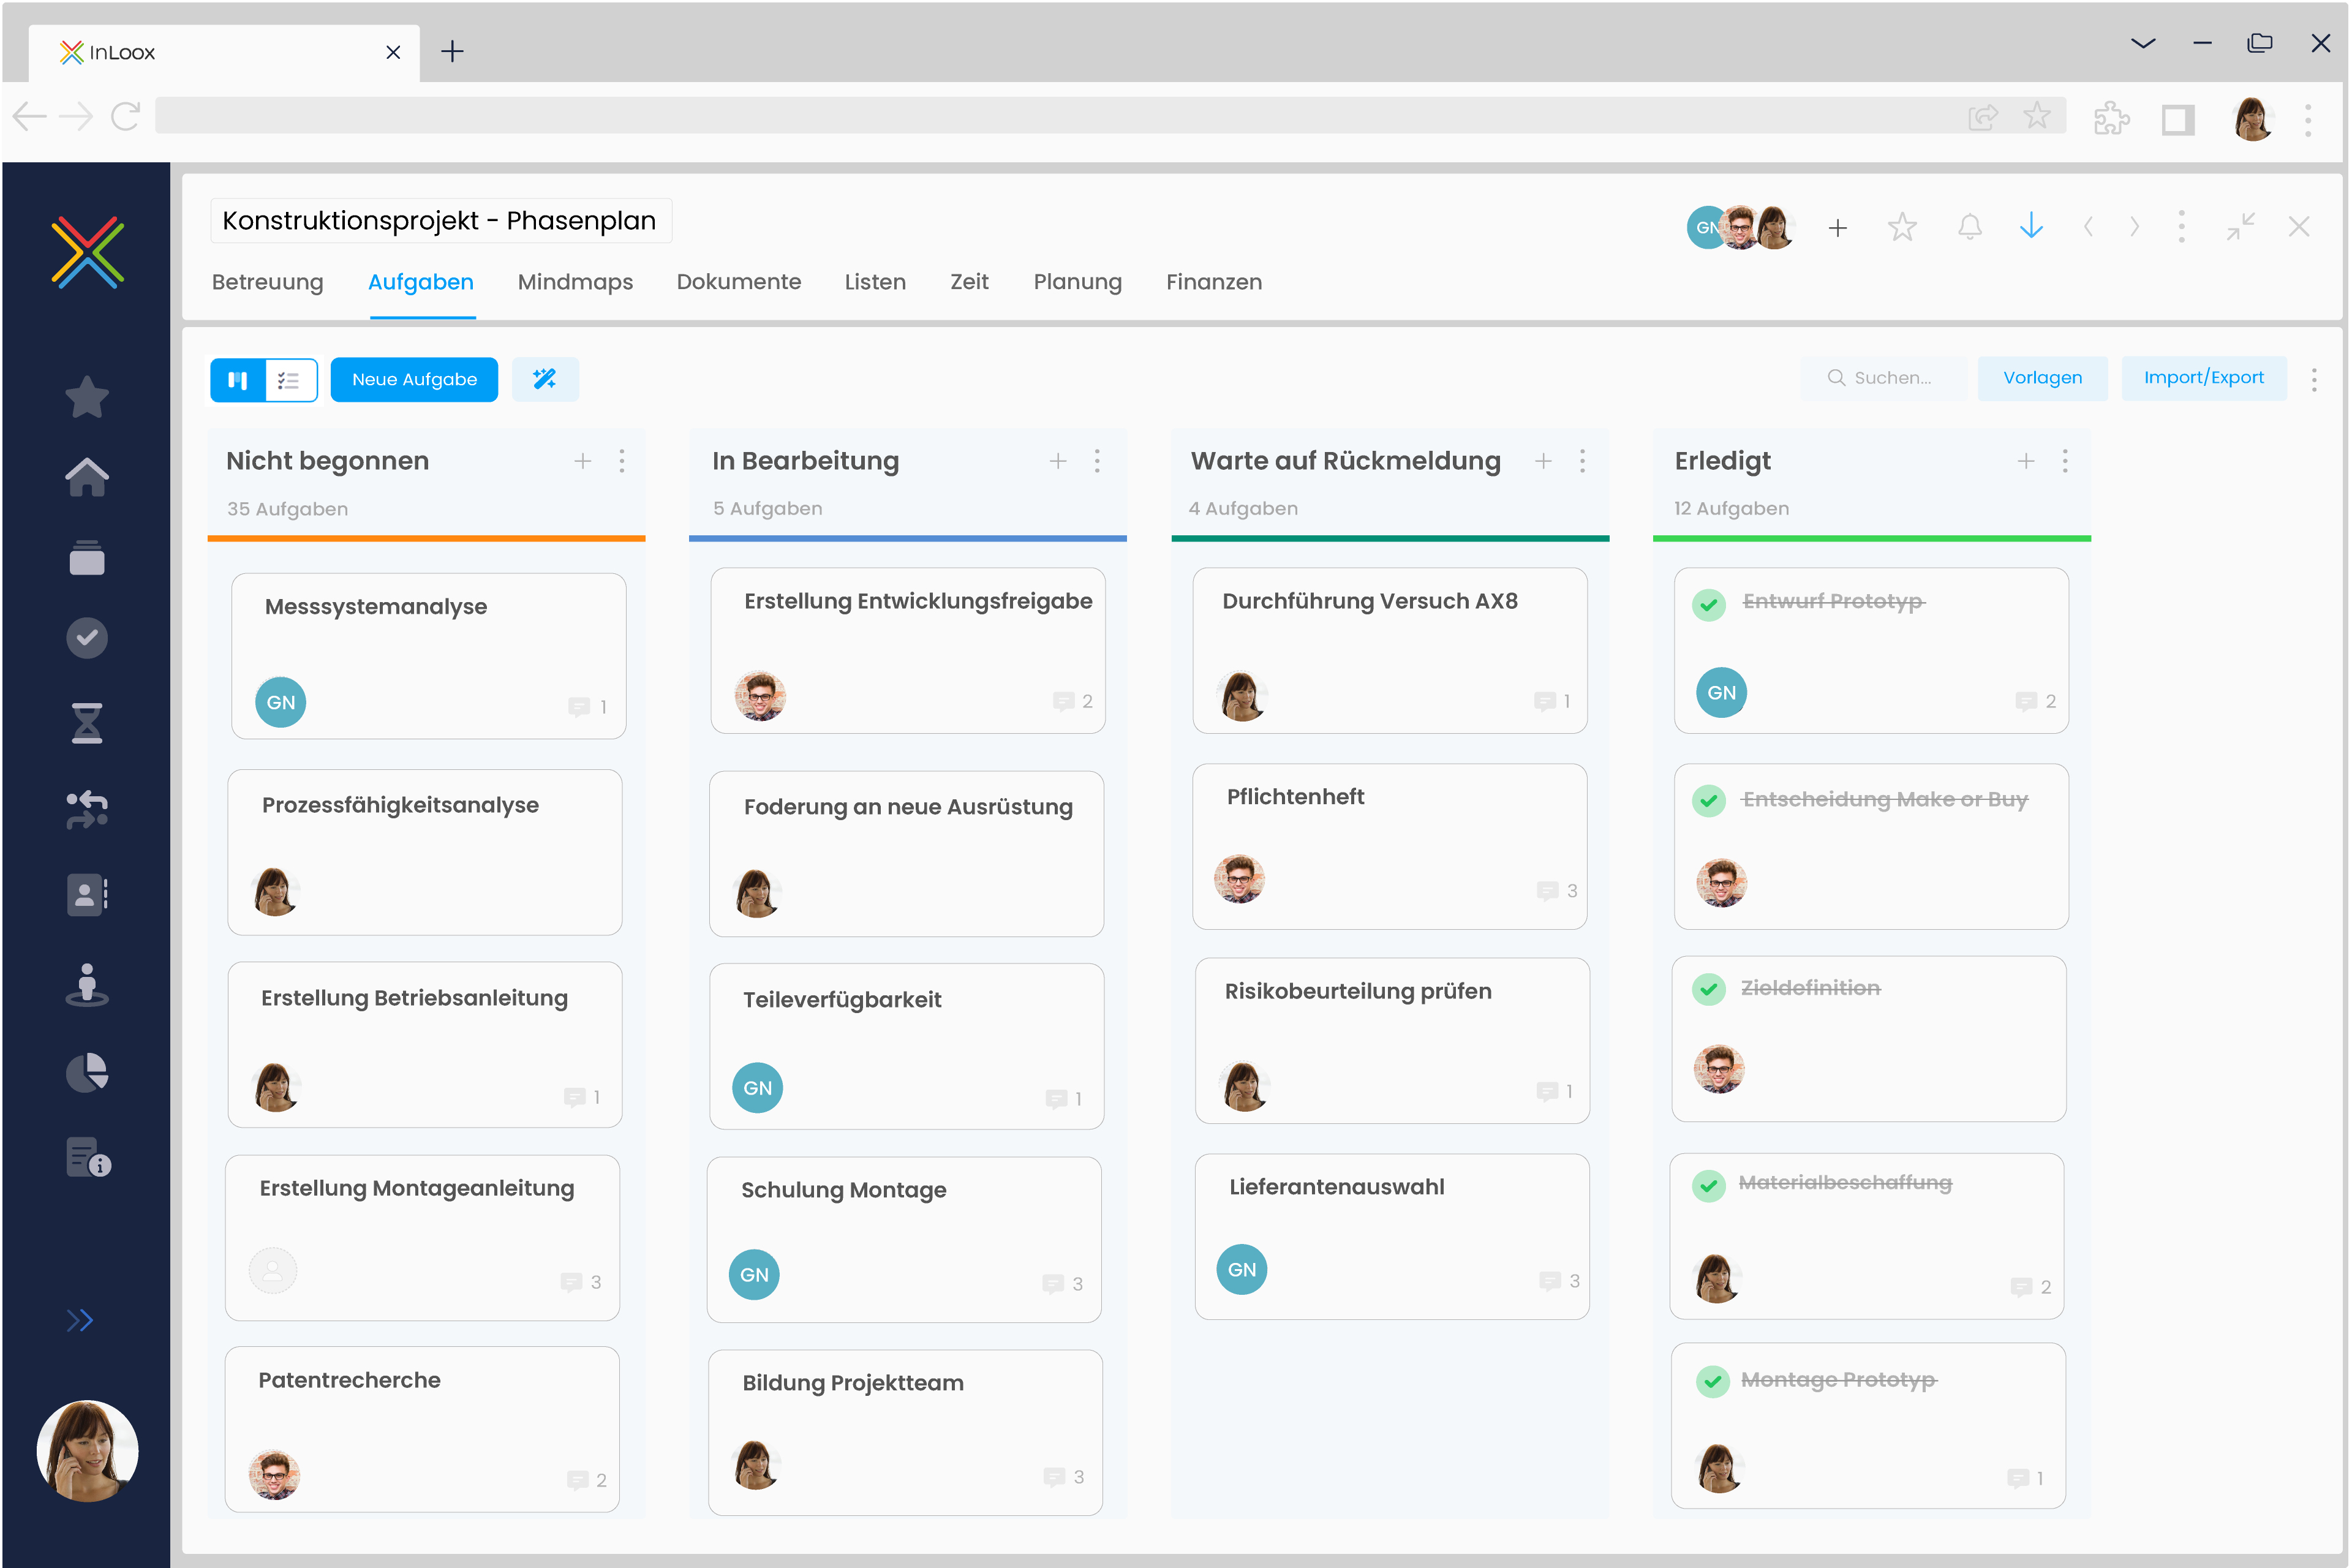Toggle the checkmark on Entwurf Prototyp
2352x1568 pixels.
click(x=1708, y=604)
